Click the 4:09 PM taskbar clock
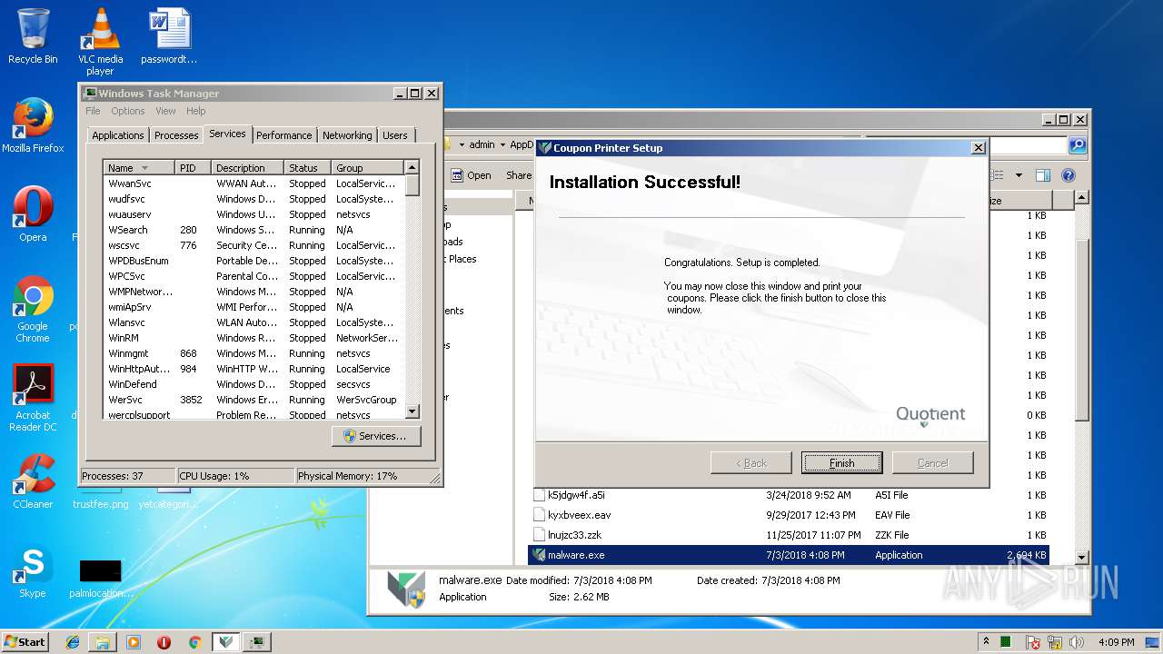 coord(1116,642)
